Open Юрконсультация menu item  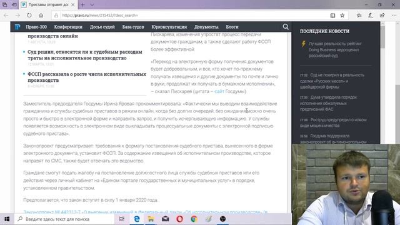(x=169, y=27)
